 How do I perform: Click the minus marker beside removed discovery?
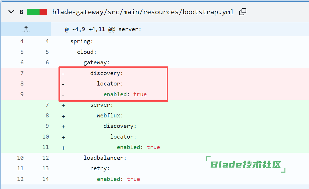[x=63, y=73]
